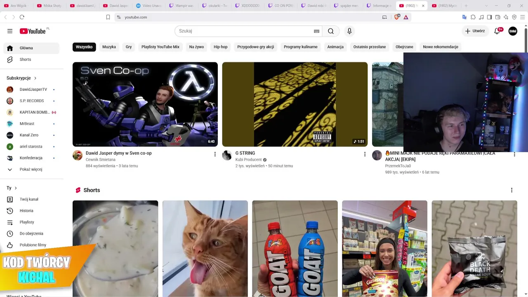This screenshot has width=528, height=297.
Task: Switch to the Video Unava browser tab
Action: point(148,6)
